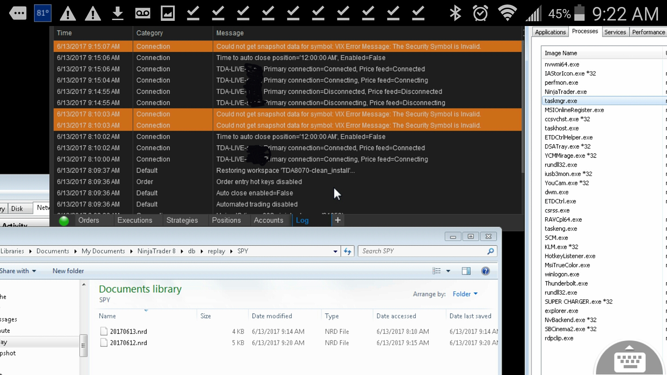Viewport: 667px width, 375px height.
Task: Open Explorer help question-mark icon
Action: [485, 271]
